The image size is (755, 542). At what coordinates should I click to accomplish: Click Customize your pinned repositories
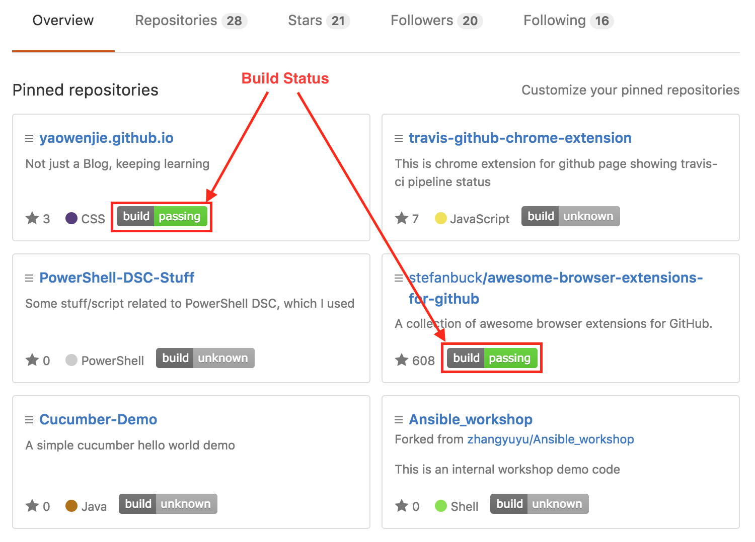click(630, 90)
